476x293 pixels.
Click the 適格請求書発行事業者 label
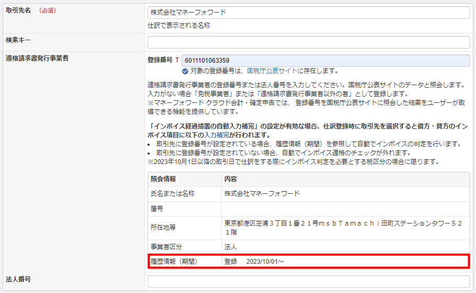(37, 58)
